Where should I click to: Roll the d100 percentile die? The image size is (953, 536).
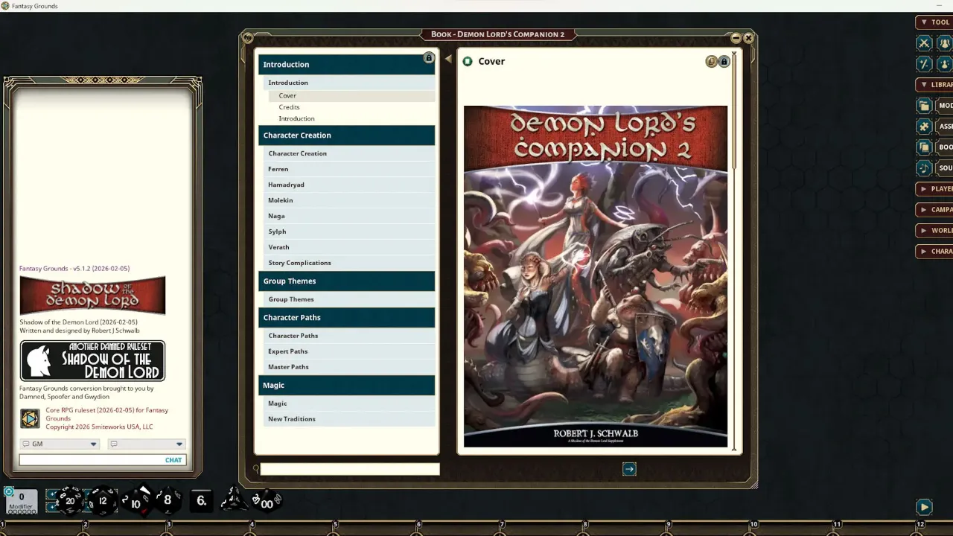266,501
